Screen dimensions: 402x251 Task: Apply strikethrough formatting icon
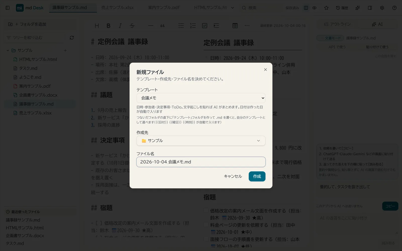point(132,26)
